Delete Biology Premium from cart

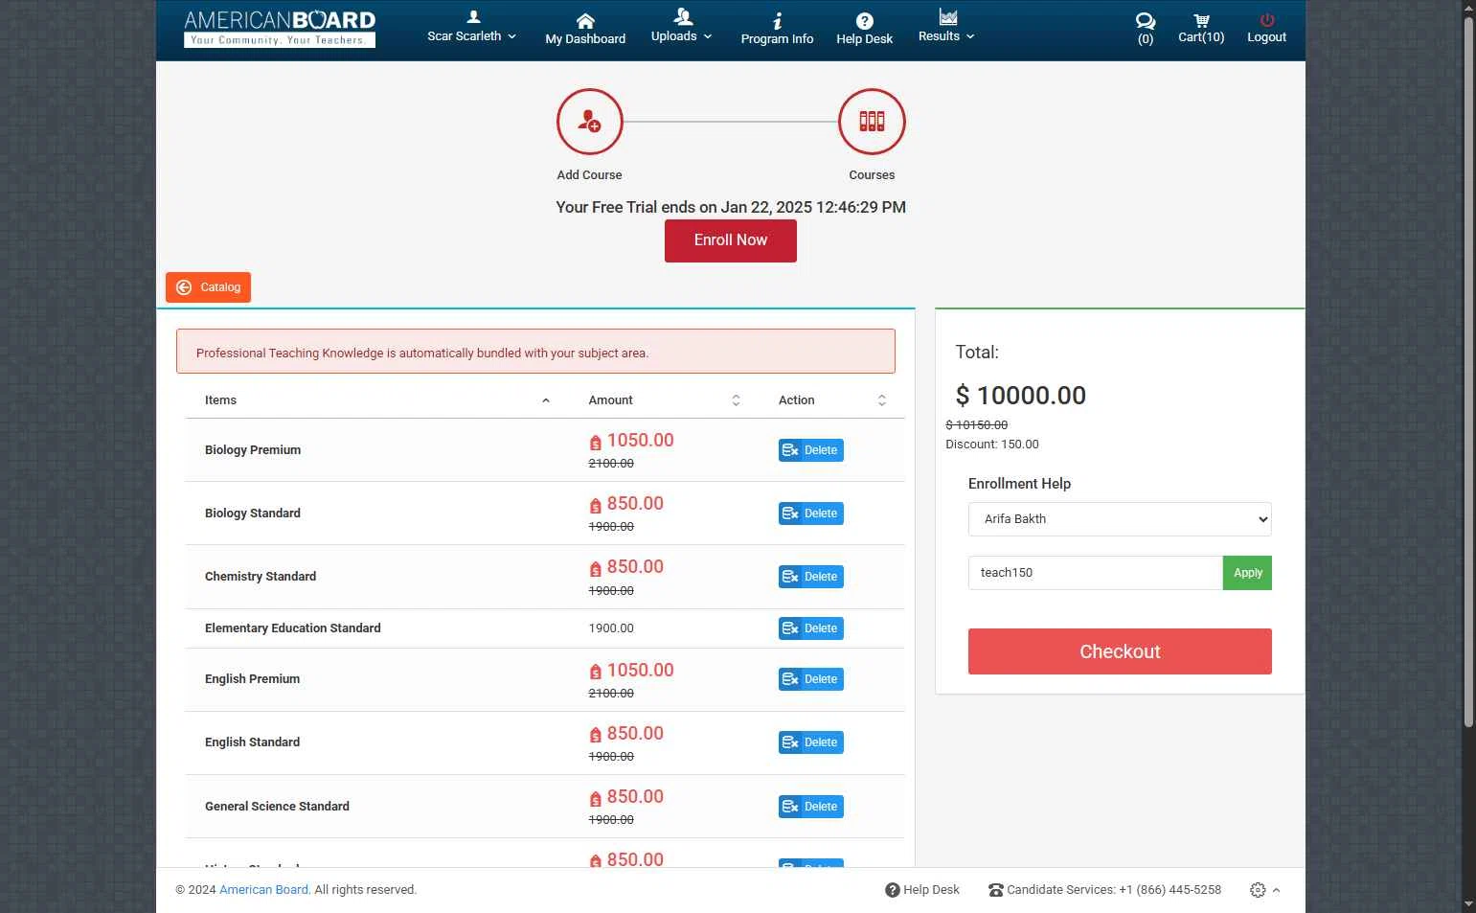point(811,450)
